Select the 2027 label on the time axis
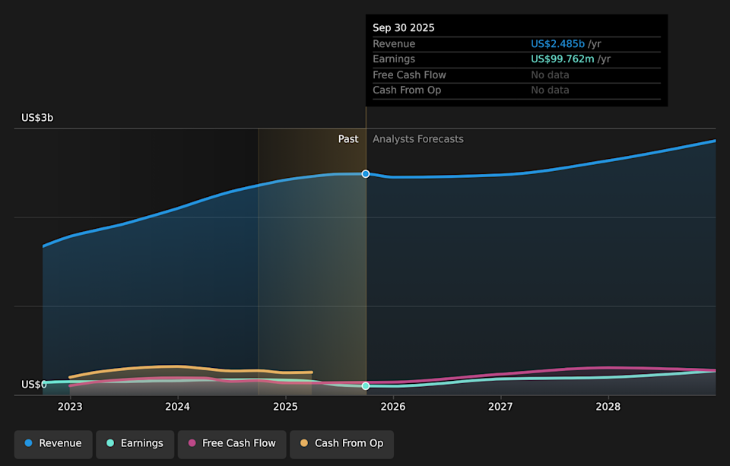The height and width of the screenshot is (466, 730). [x=500, y=407]
